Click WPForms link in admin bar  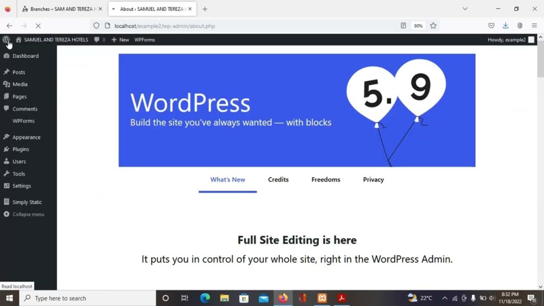[x=144, y=40]
